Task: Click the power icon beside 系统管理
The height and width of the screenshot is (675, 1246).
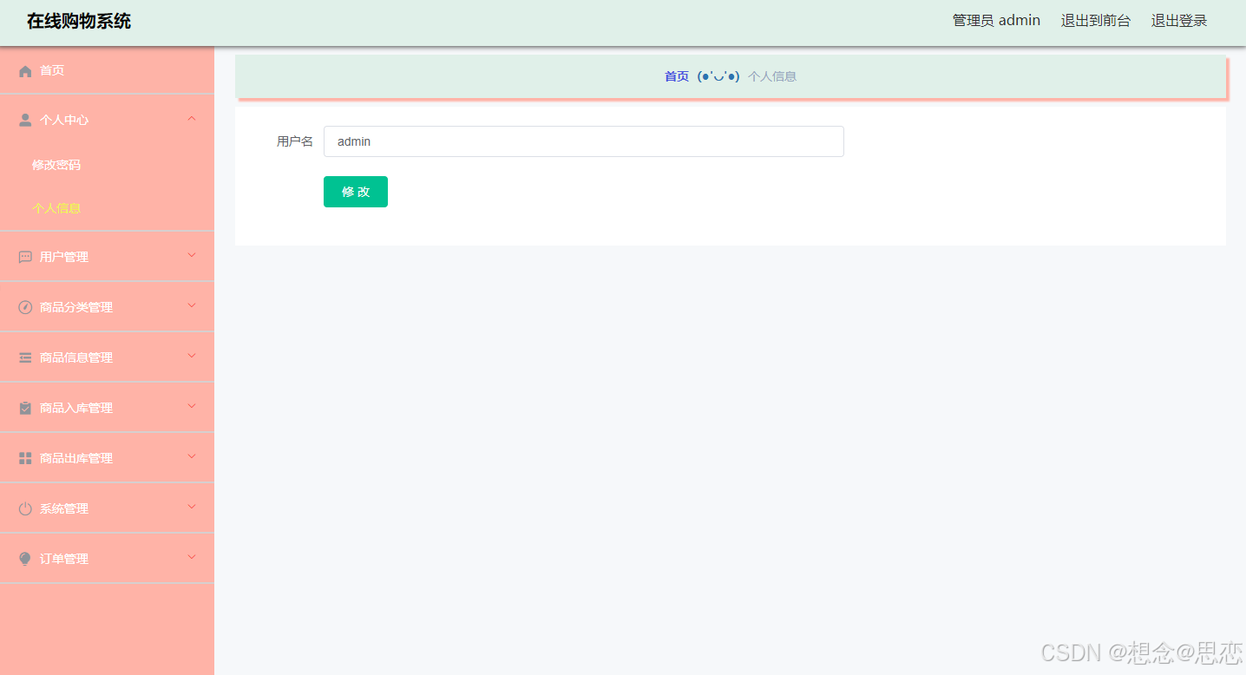Action: pyautogui.click(x=25, y=509)
